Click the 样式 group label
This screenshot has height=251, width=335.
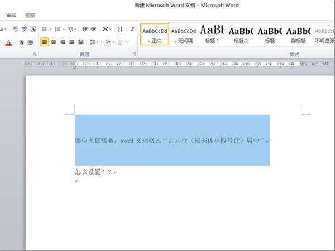(x=294, y=55)
